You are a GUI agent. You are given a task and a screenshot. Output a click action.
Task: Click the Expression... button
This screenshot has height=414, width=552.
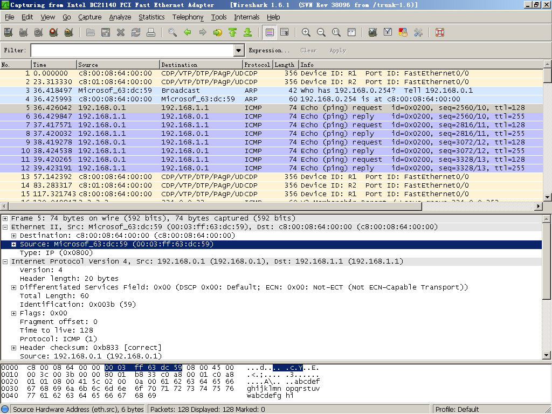click(x=269, y=50)
